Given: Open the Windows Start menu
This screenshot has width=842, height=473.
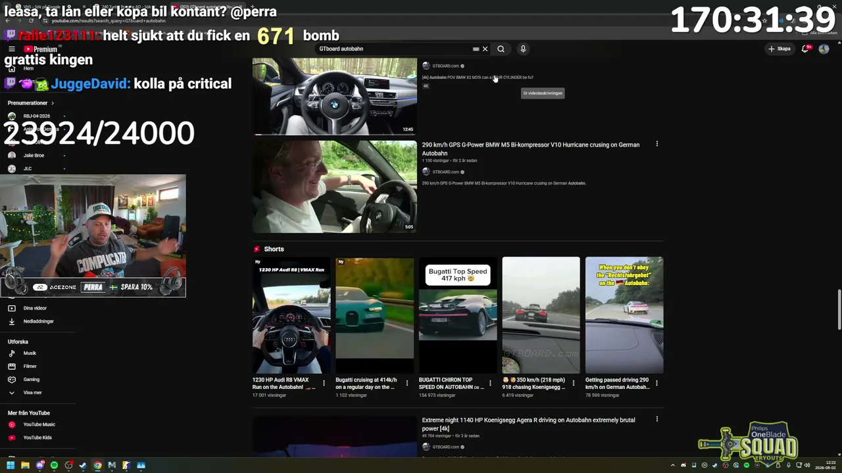Looking at the screenshot, I should (11, 465).
